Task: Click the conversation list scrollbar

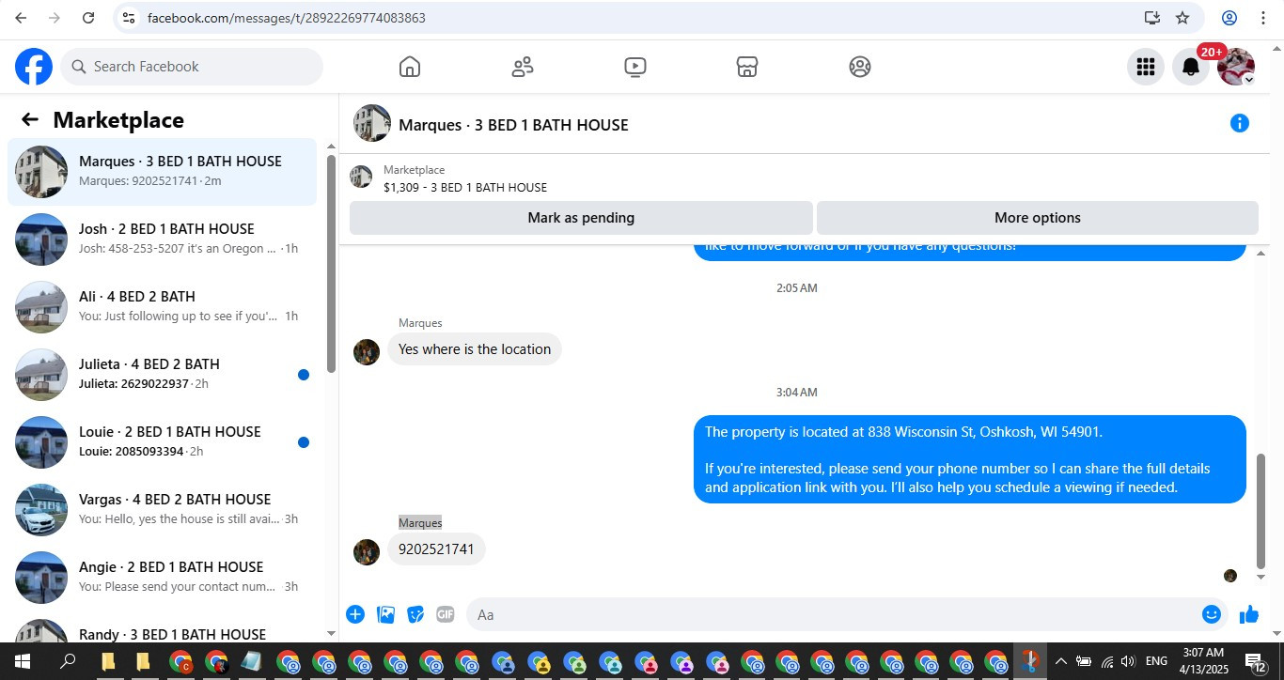Action: click(x=331, y=263)
